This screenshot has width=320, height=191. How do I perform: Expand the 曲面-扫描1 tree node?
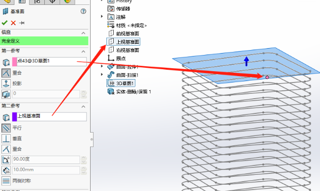coord(102,75)
